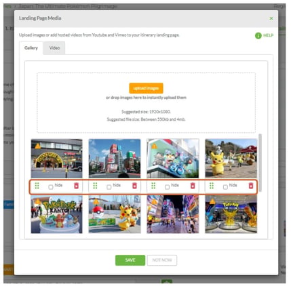Close the Landing Page Media dialog

point(271,18)
